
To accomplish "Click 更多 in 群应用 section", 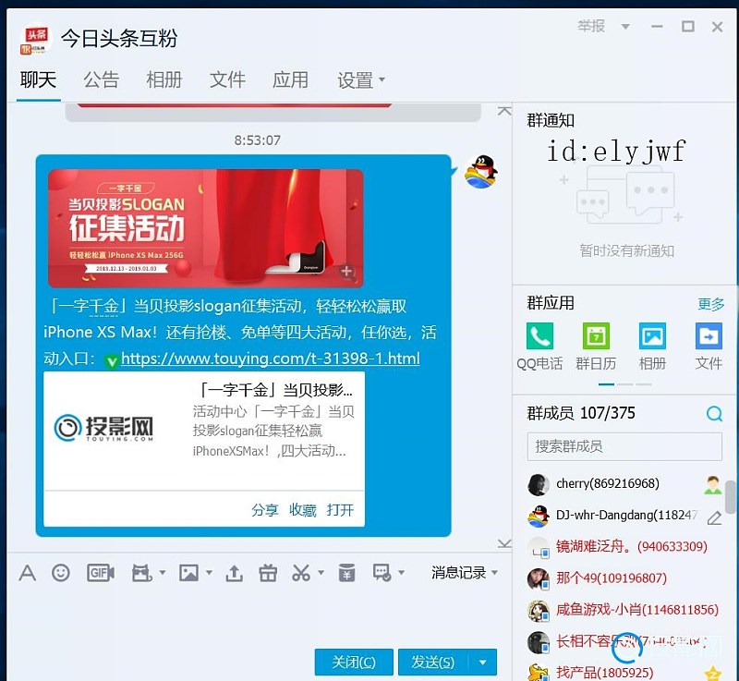I will (x=710, y=304).
